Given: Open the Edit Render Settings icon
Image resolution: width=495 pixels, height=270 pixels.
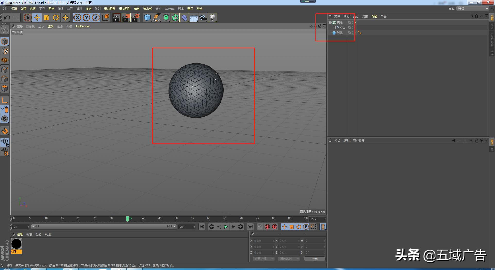Looking at the screenshot, I should 135,18.
